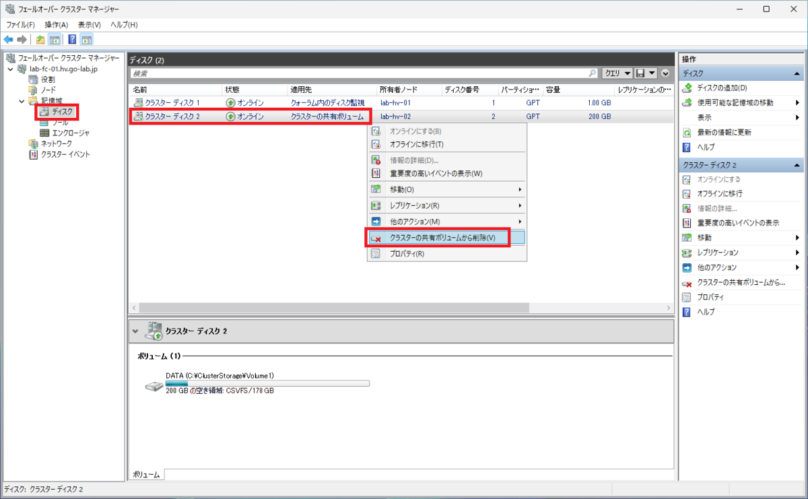
Task: Click the エンクロージャ icon in the tree
Action: [45, 133]
